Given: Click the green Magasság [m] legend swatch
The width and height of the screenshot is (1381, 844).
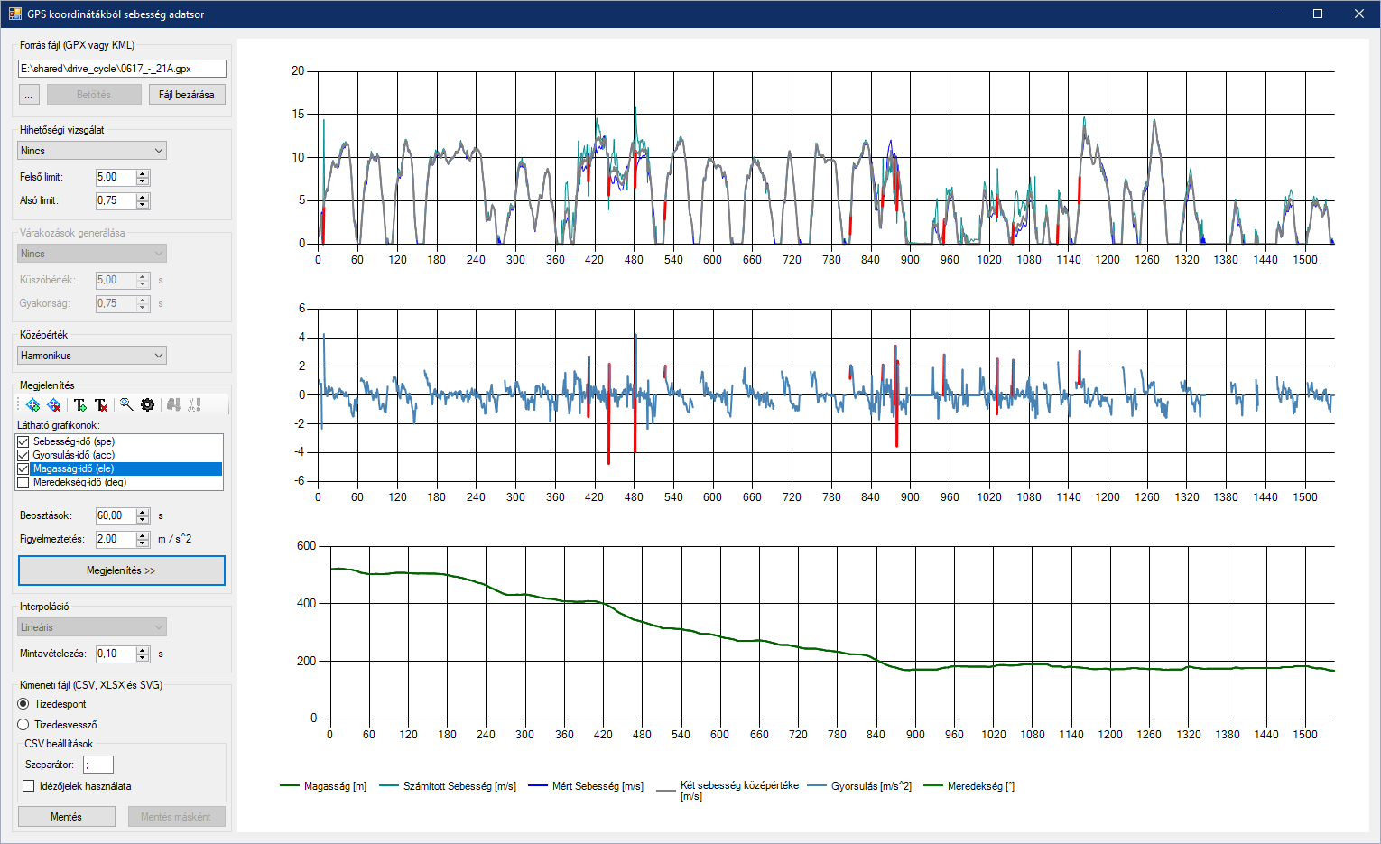Looking at the screenshot, I should click(x=289, y=786).
